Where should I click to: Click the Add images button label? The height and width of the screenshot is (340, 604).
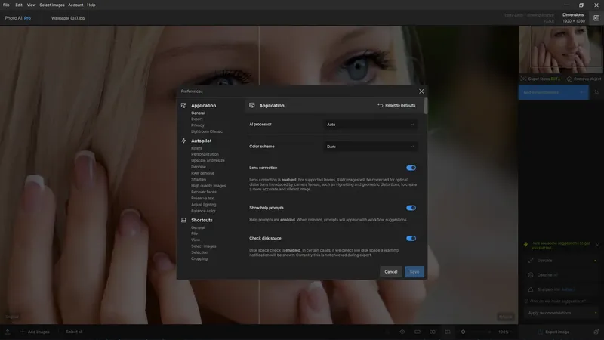coord(39,332)
